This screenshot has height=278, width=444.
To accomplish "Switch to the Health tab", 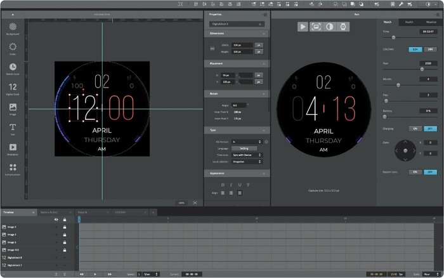I will (x=409, y=22).
